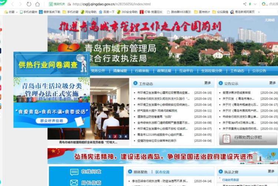Open the 网址导航 bookmark
Image resolution: width=278 pixels, height=186 pixels.
[x=89, y=12]
